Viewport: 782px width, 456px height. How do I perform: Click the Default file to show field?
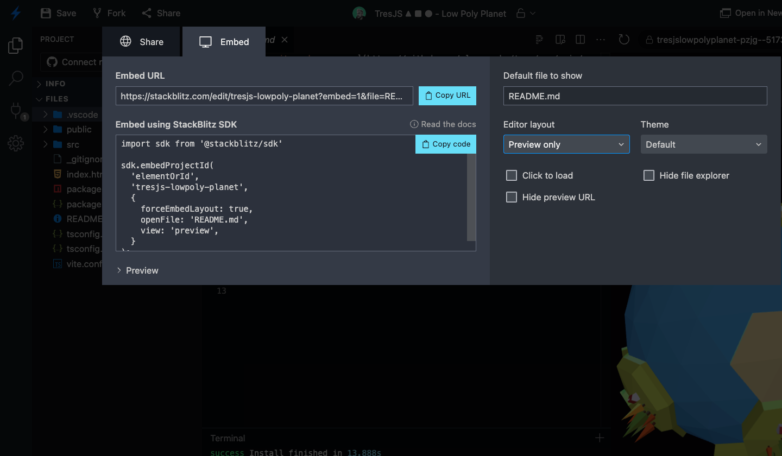pos(635,96)
